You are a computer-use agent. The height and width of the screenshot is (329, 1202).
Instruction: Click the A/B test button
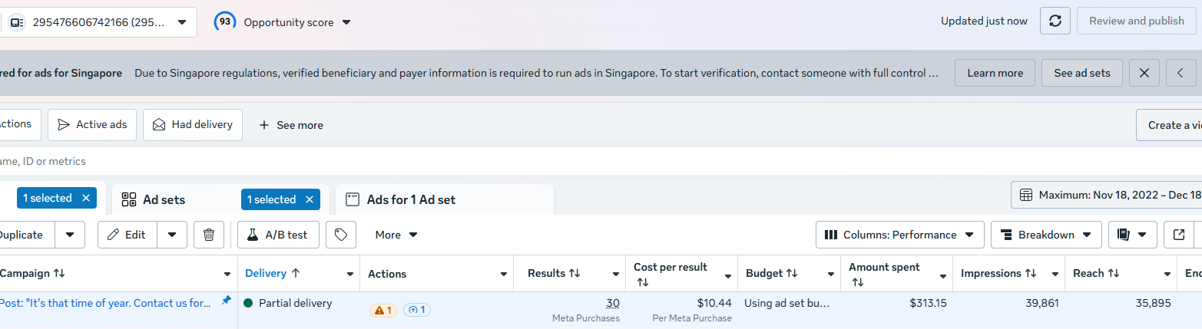tap(277, 235)
